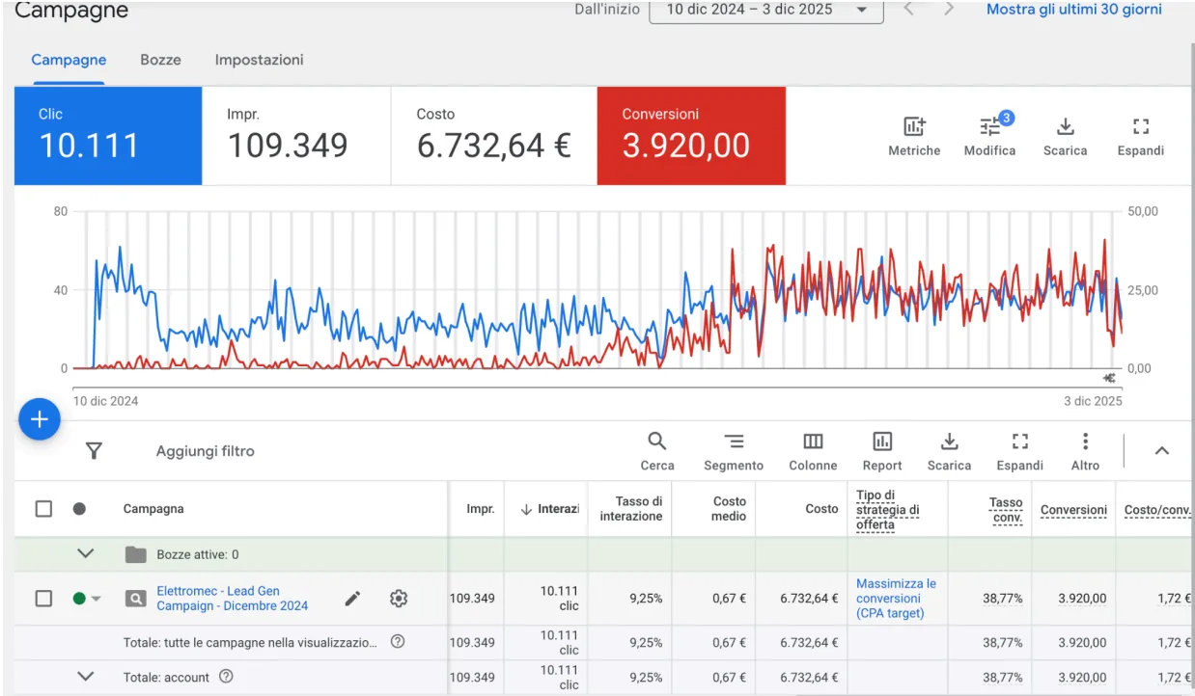
Task: Click the pencil edit icon beside Elettromec campaign
Action: point(353,599)
